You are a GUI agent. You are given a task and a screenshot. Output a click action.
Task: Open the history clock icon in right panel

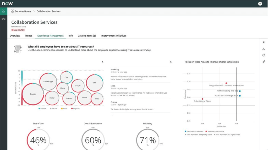point(264,55)
